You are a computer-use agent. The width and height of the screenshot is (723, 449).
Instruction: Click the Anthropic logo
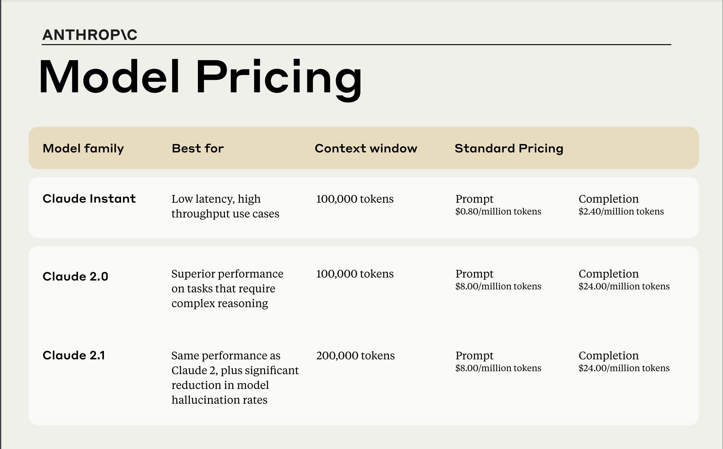[x=90, y=35]
